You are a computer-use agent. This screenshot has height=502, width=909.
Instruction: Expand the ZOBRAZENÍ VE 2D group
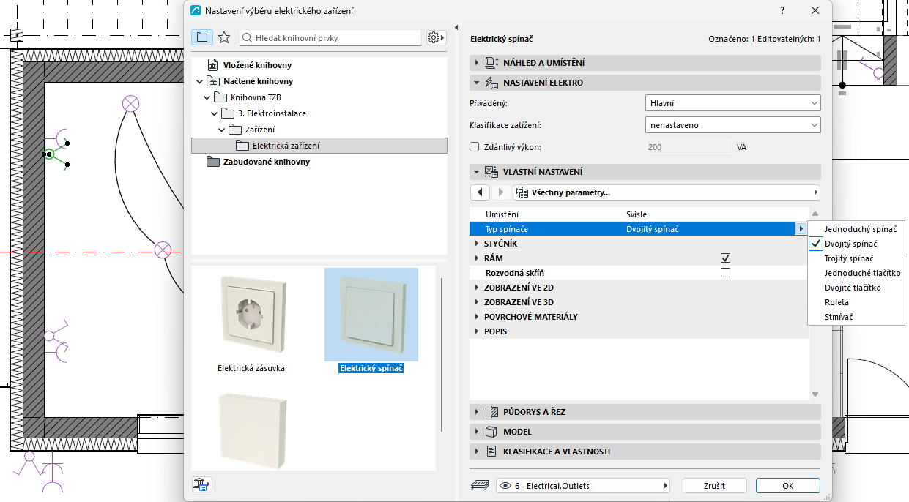[477, 288]
